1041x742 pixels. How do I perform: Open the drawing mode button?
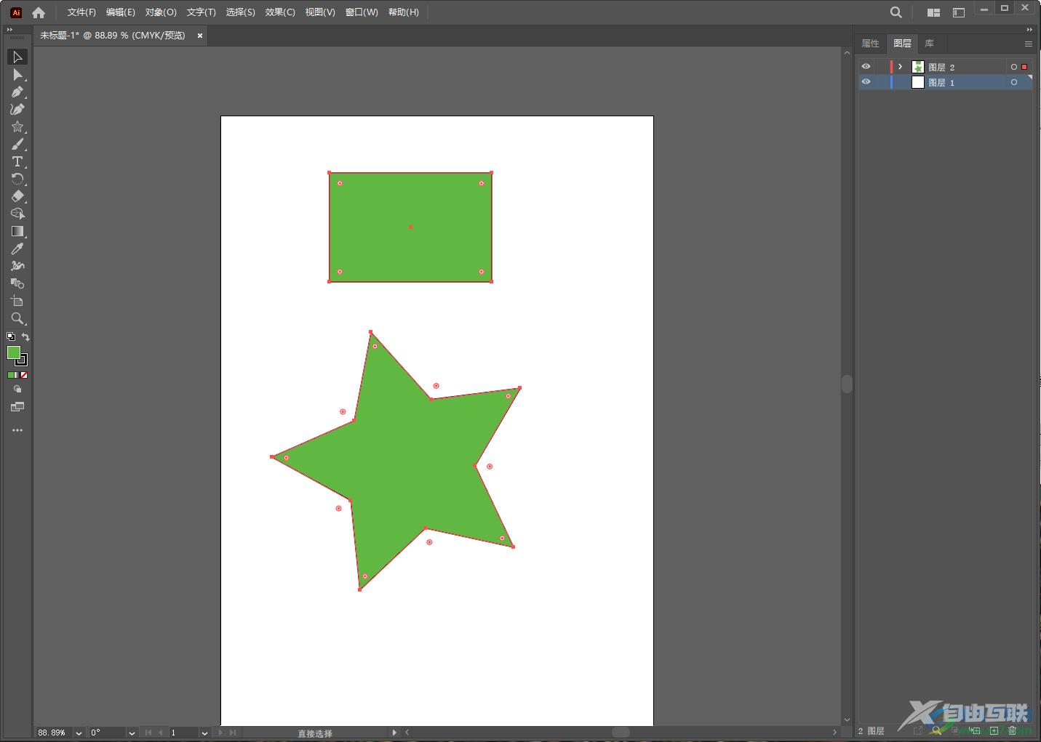pyautogui.click(x=17, y=390)
